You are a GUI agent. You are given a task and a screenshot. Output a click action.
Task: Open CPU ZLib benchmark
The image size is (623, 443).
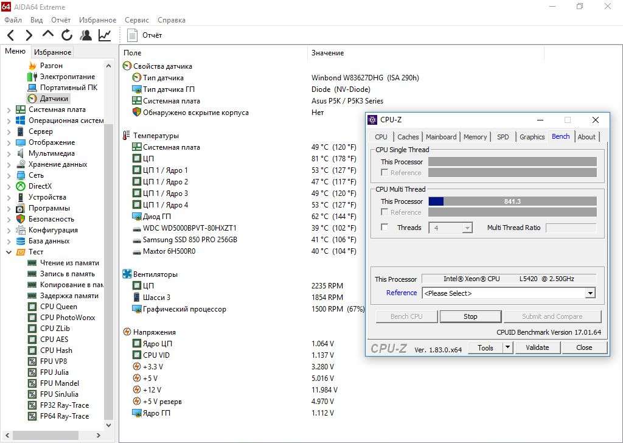[49, 329]
